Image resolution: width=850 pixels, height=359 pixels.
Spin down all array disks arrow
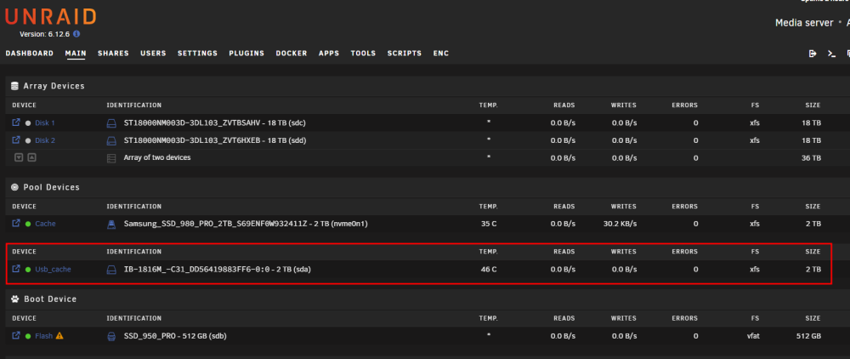(x=19, y=158)
